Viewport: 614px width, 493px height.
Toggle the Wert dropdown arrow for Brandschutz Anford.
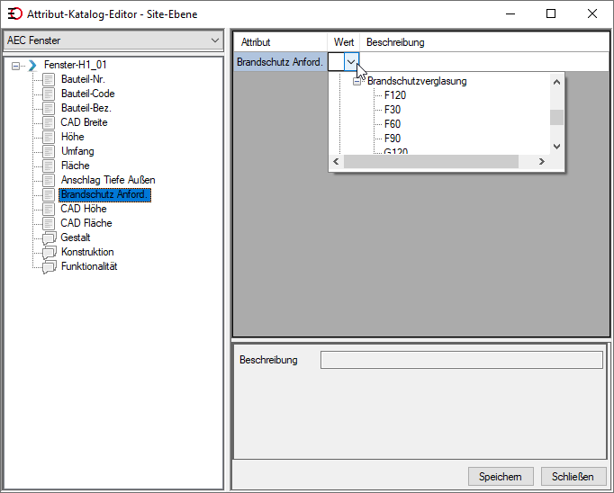point(351,62)
